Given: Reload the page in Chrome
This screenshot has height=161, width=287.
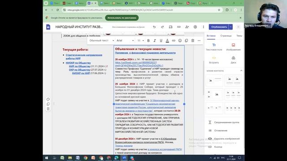Looking at the screenshot, I should coord(58,10).
